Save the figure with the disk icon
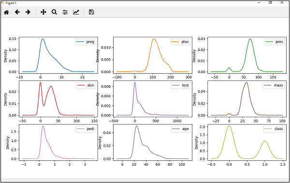The width and height of the screenshot is (290, 183). [x=91, y=12]
